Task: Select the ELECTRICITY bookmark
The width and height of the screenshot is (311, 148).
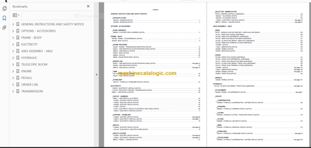Action: 29,44
